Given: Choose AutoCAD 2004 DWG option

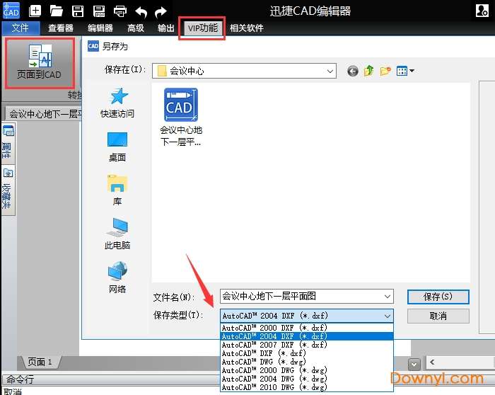Looking at the screenshot, I should (307, 379).
